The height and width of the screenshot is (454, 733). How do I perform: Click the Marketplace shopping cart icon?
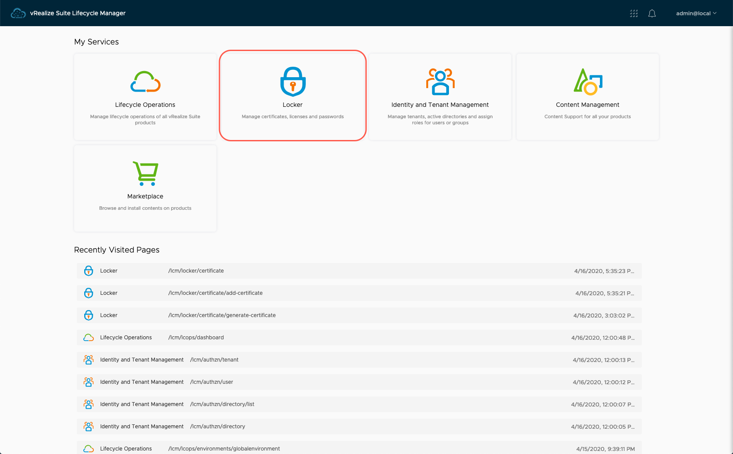pyautogui.click(x=145, y=174)
